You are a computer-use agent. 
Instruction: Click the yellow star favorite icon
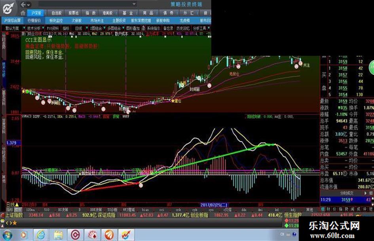(x=15, y=223)
